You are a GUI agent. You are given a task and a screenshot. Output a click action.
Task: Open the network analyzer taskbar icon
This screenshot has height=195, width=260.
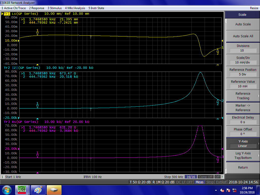pos(22,190)
